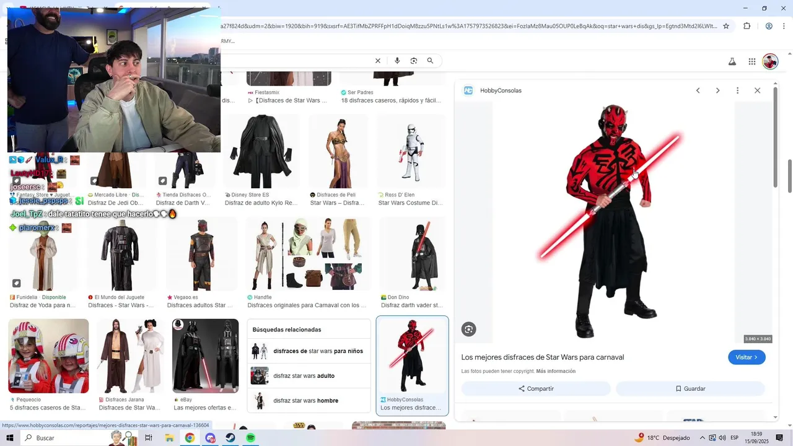Bookmark this page with the star icon
The image size is (793, 446).
click(726, 26)
